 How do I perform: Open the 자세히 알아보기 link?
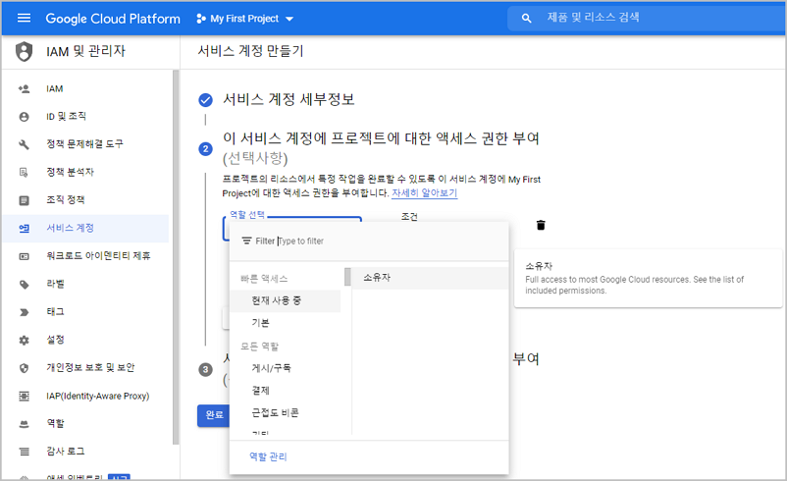424,193
